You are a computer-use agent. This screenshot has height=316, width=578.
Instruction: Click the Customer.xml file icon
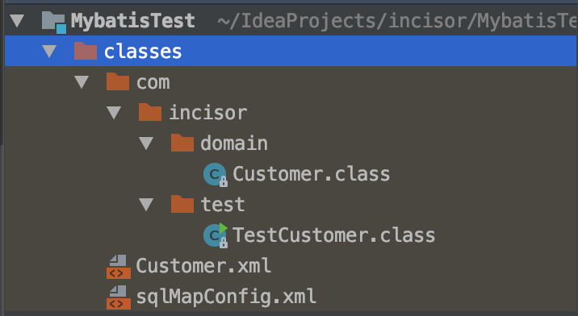119,267
